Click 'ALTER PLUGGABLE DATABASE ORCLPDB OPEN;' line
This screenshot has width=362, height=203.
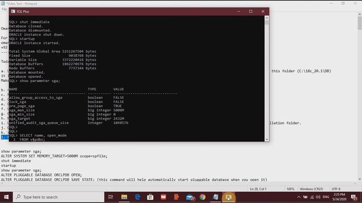tap(41, 175)
